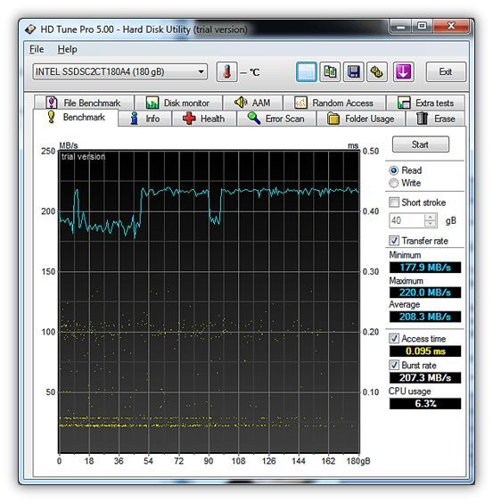
Task: Disable the Access time checkbox
Action: (x=394, y=338)
